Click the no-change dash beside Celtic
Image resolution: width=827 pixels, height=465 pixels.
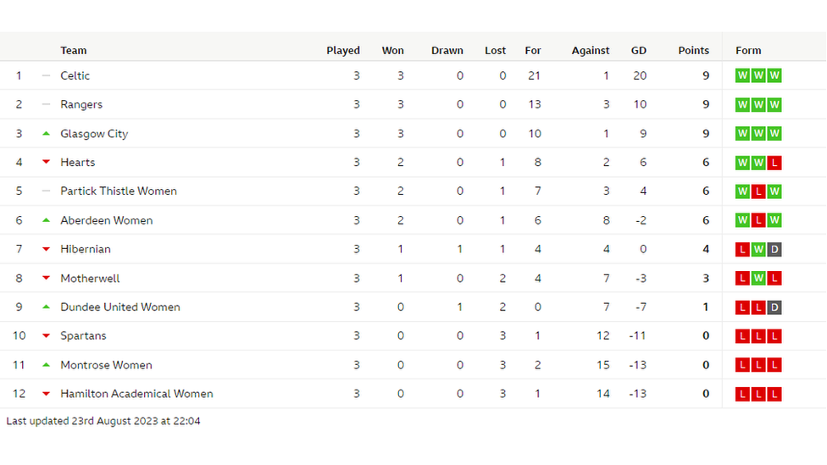[x=46, y=75]
